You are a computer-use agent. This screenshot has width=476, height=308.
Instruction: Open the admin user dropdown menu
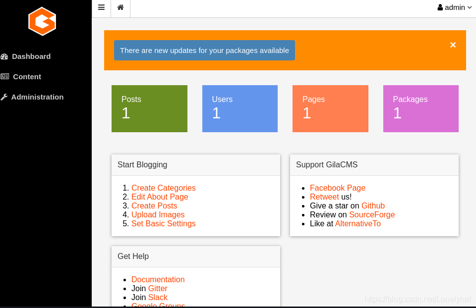click(455, 7)
